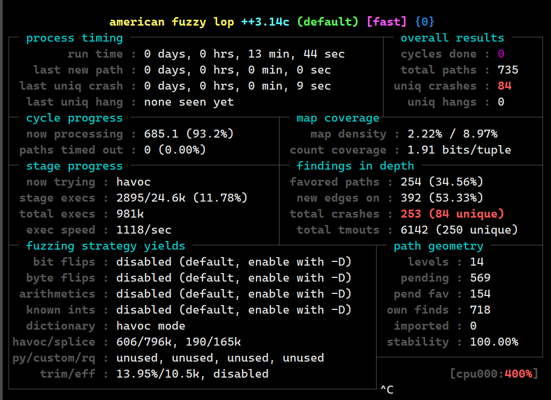Click the '[fast]' schedule label
Screen dimensions: 551x400
point(387,22)
